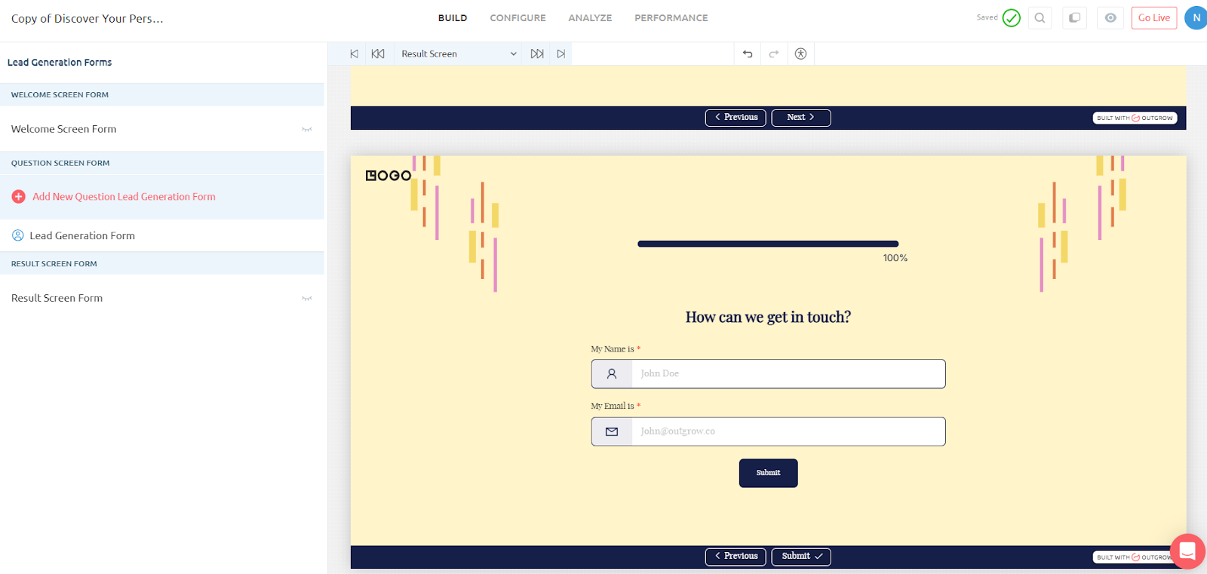Viewport: 1207px width, 574px height.
Task: Go to previous screen with double-arrow icon
Action: pos(378,54)
